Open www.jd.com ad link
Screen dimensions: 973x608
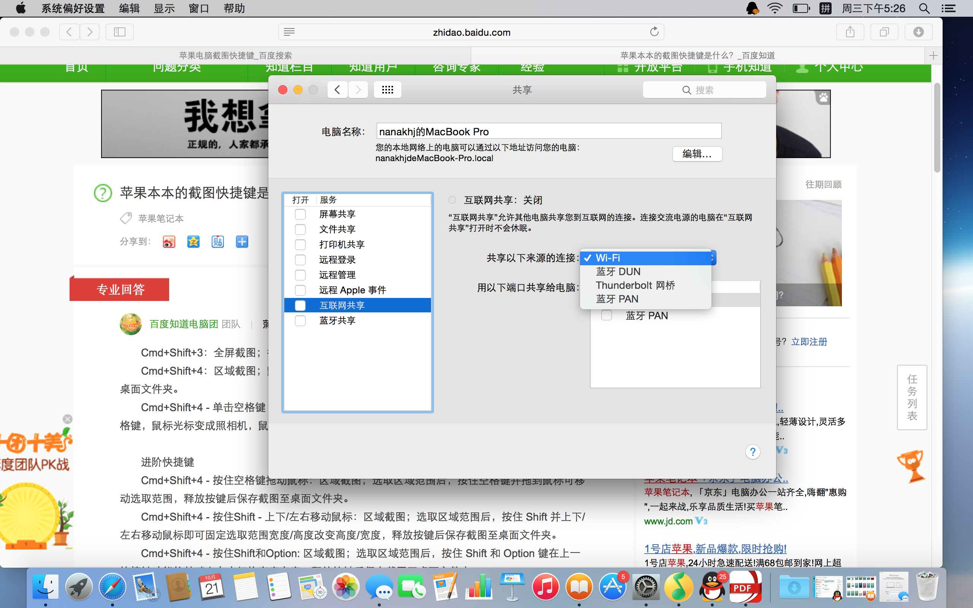click(x=668, y=521)
